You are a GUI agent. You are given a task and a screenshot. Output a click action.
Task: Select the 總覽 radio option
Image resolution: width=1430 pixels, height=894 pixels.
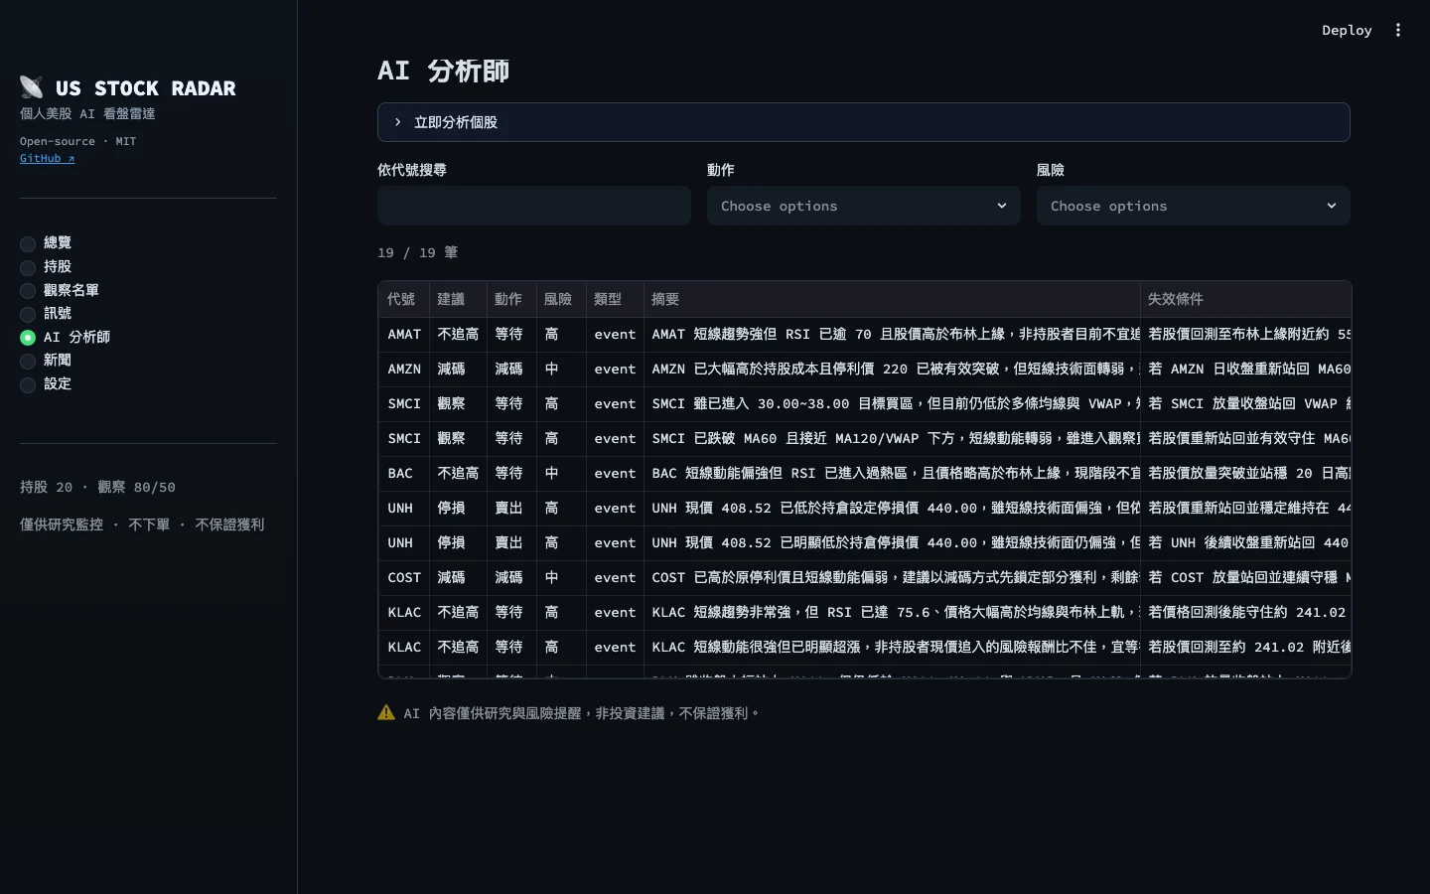pyautogui.click(x=46, y=242)
